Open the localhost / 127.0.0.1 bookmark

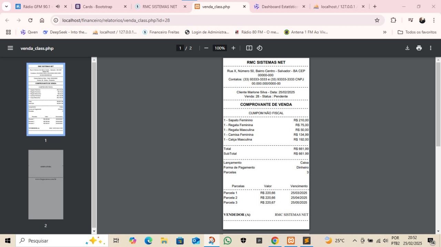[115, 32]
